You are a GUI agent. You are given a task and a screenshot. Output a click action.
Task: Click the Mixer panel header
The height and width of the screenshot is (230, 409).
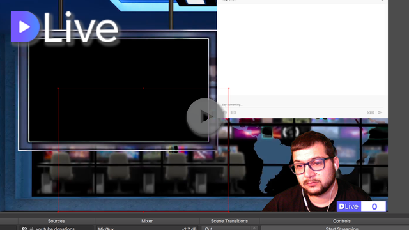point(147,221)
